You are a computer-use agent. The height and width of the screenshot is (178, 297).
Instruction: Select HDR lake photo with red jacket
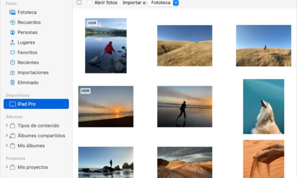pyautogui.click(x=106, y=45)
